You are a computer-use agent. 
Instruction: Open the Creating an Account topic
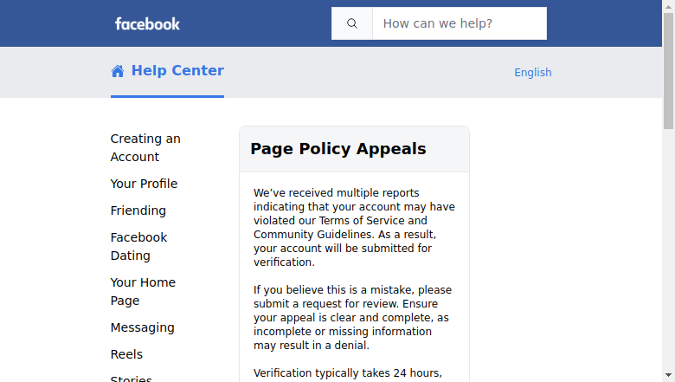(145, 148)
